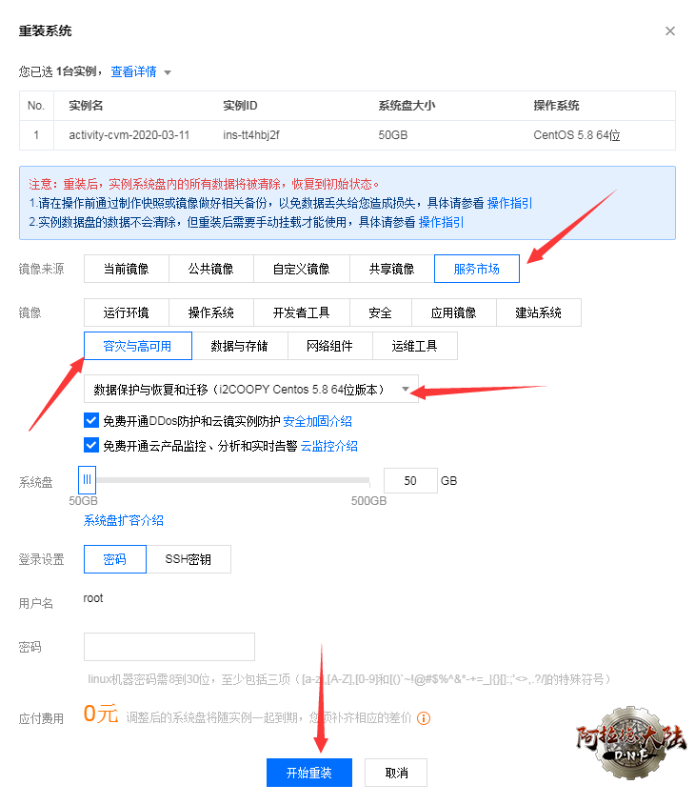Switch image source to 公共镜像

[210, 269]
